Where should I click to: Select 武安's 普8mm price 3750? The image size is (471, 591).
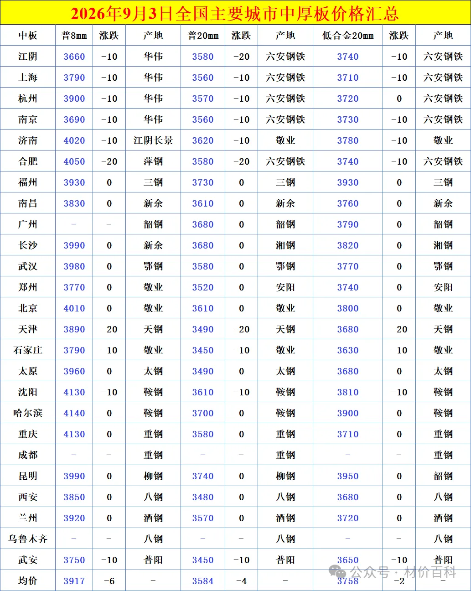(x=74, y=560)
